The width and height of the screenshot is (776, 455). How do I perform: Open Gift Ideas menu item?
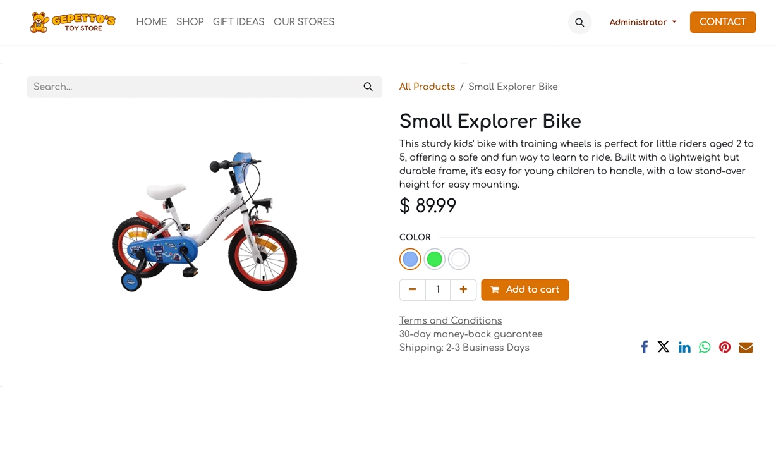(238, 22)
